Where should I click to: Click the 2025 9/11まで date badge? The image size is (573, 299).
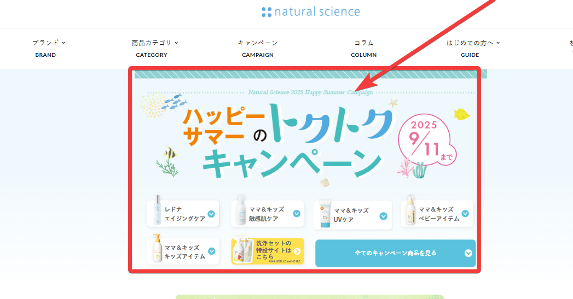[x=427, y=140]
